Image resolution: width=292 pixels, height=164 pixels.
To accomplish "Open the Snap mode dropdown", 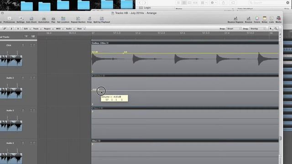I will 234,29.
